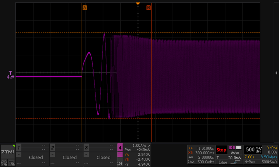
Task: Click the purple trigger source 4 badge
Action: [232, 148]
